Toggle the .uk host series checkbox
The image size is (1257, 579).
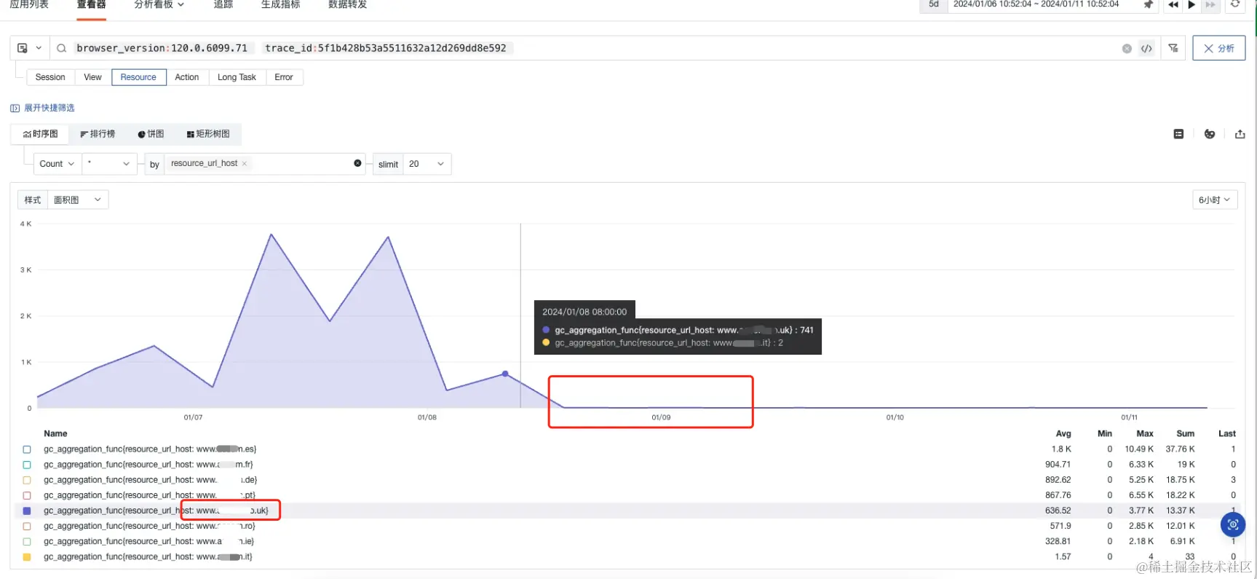(27, 511)
